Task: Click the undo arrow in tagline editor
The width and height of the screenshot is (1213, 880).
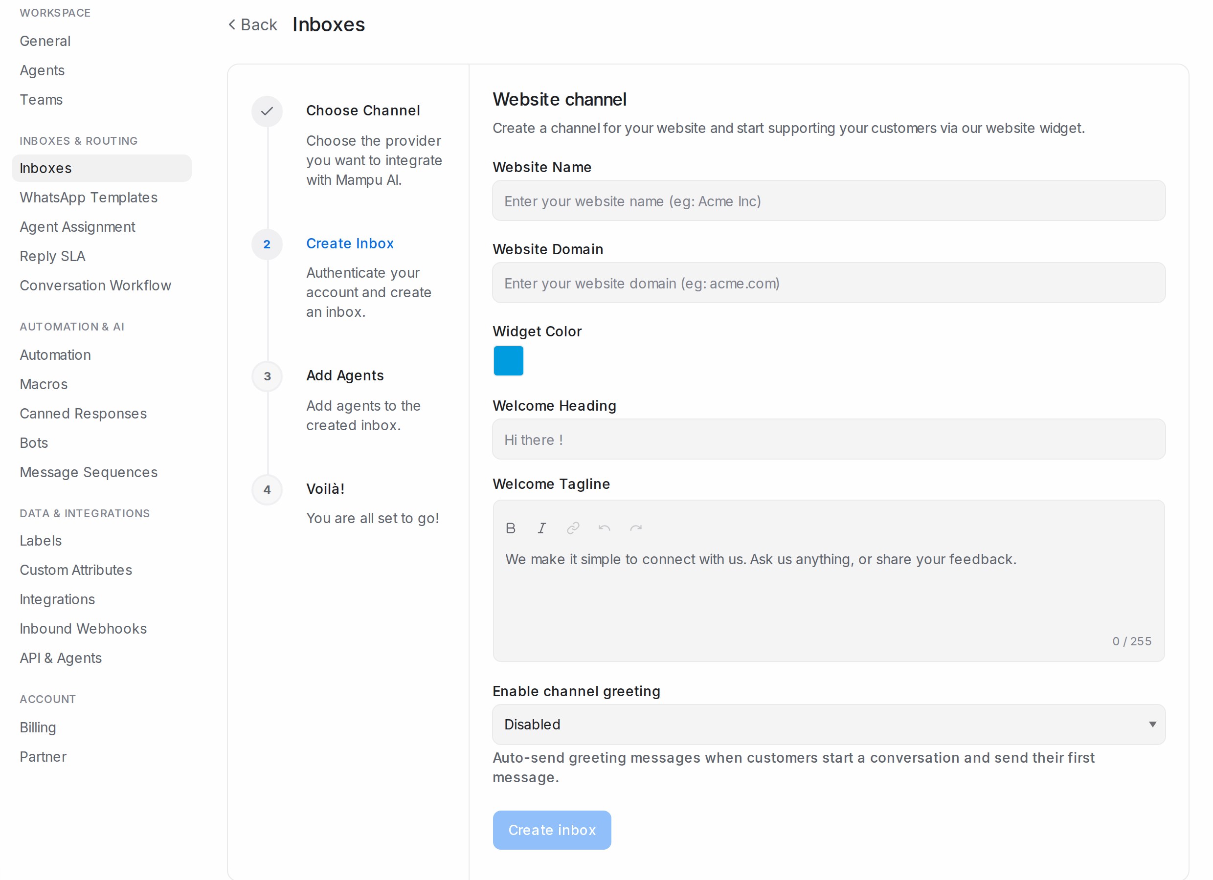Action: coord(605,528)
